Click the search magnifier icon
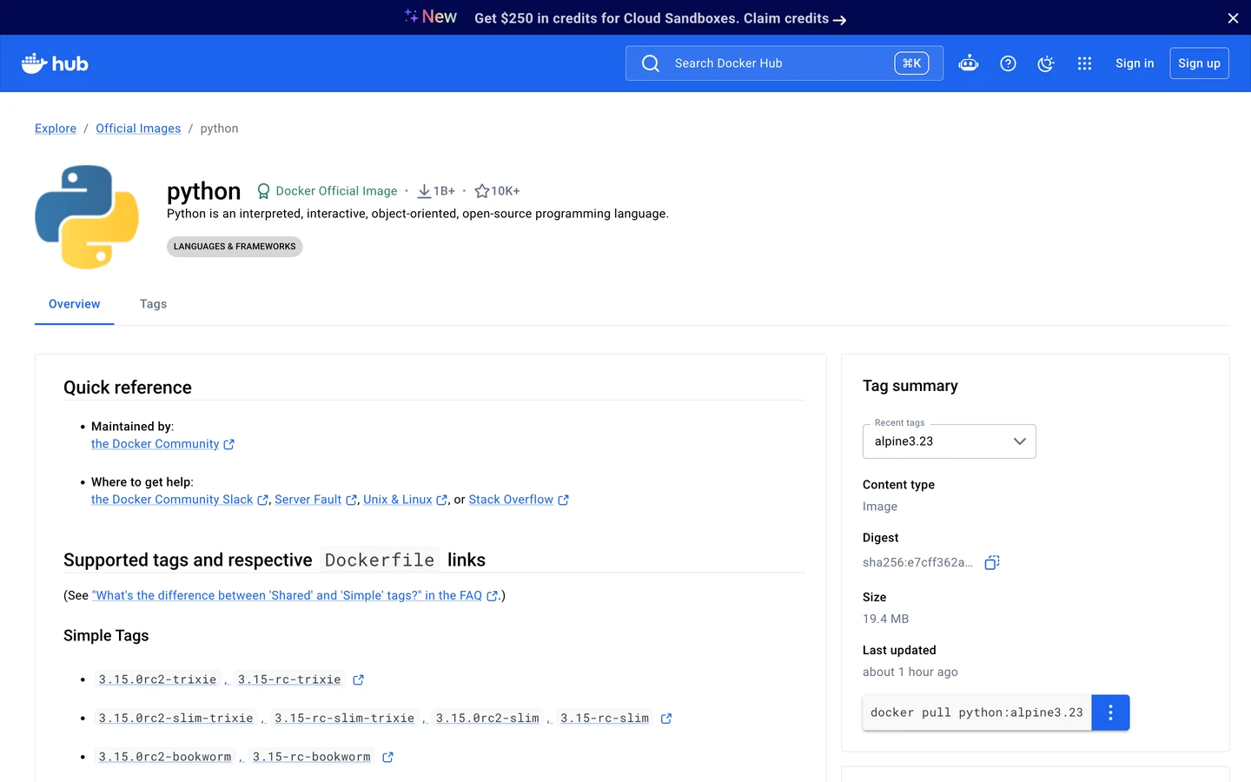Screen dimensions: 1251x782 click(651, 63)
